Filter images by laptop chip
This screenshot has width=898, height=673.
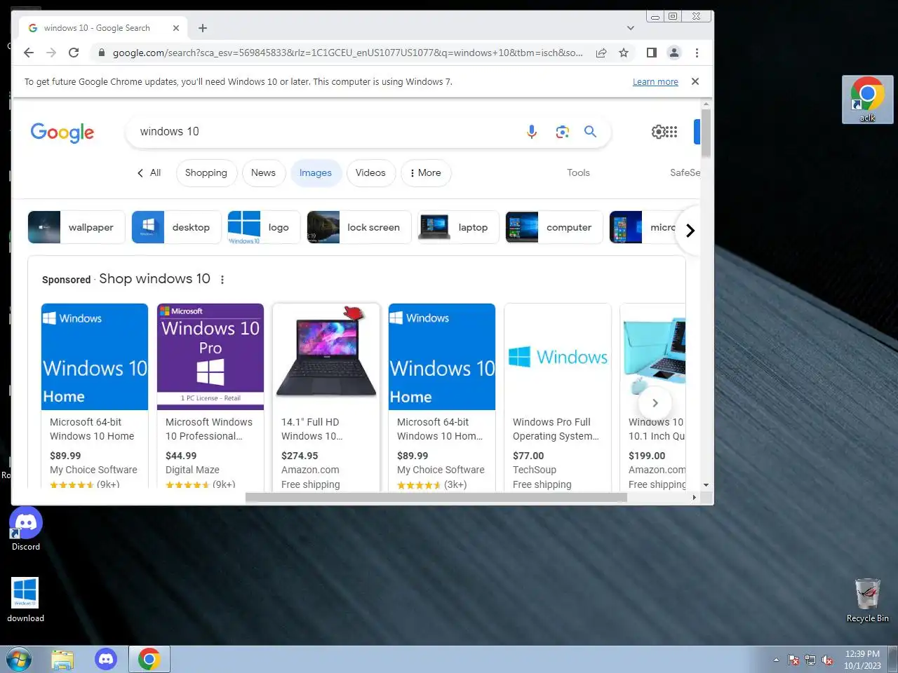pos(458,227)
